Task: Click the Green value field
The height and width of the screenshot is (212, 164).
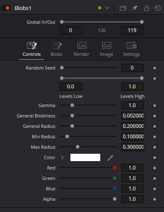Action: tap(132, 178)
